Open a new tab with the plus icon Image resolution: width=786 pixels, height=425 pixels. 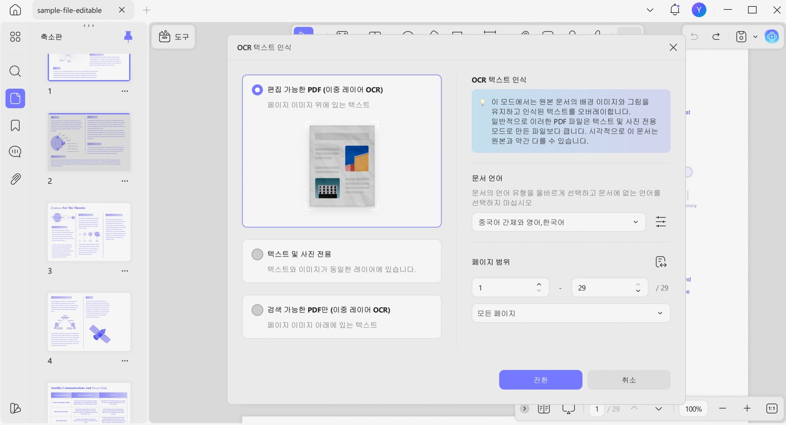coord(146,10)
